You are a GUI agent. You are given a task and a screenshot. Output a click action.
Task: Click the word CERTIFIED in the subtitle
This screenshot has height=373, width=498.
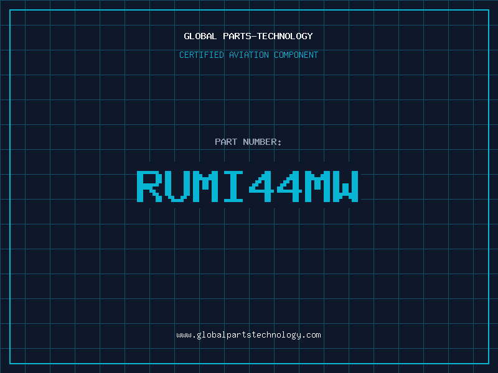[202, 55]
